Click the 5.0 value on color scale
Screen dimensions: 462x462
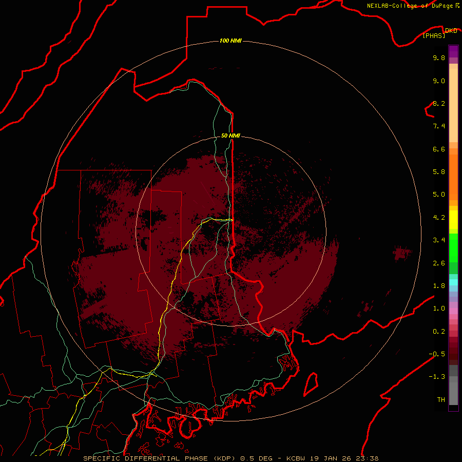click(x=439, y=195)
